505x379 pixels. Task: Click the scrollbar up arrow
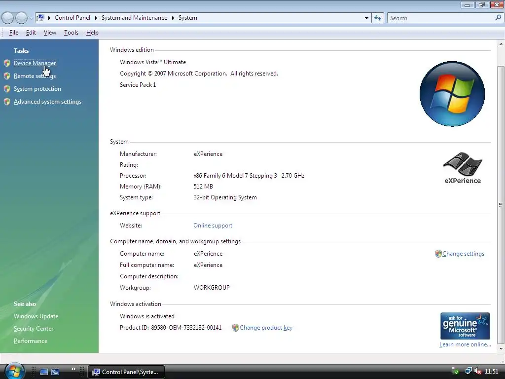[501, 44]
